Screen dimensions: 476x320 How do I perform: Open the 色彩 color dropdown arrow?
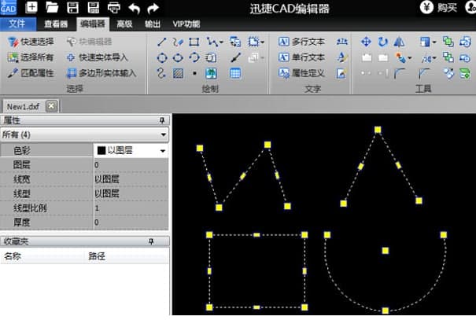point(162,150)
